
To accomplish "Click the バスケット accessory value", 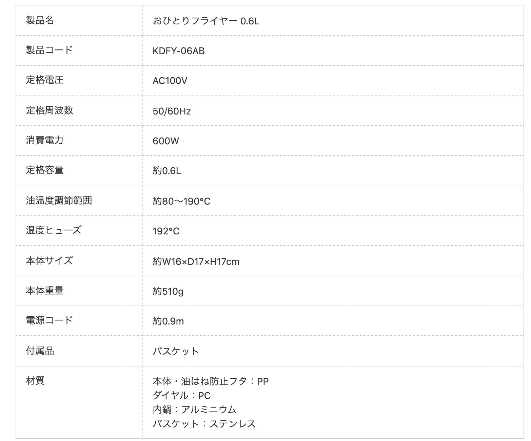I will 176,351.
